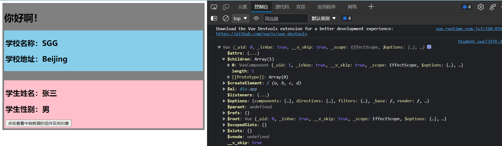This screenshot has width=502, height=146.
Task: Open the top context dropdown
Action: pyautogui.click(x=240, y=18)
